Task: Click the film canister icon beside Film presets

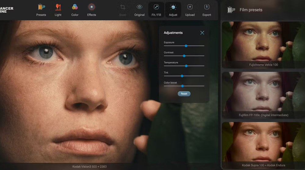Action: (231, 10)
